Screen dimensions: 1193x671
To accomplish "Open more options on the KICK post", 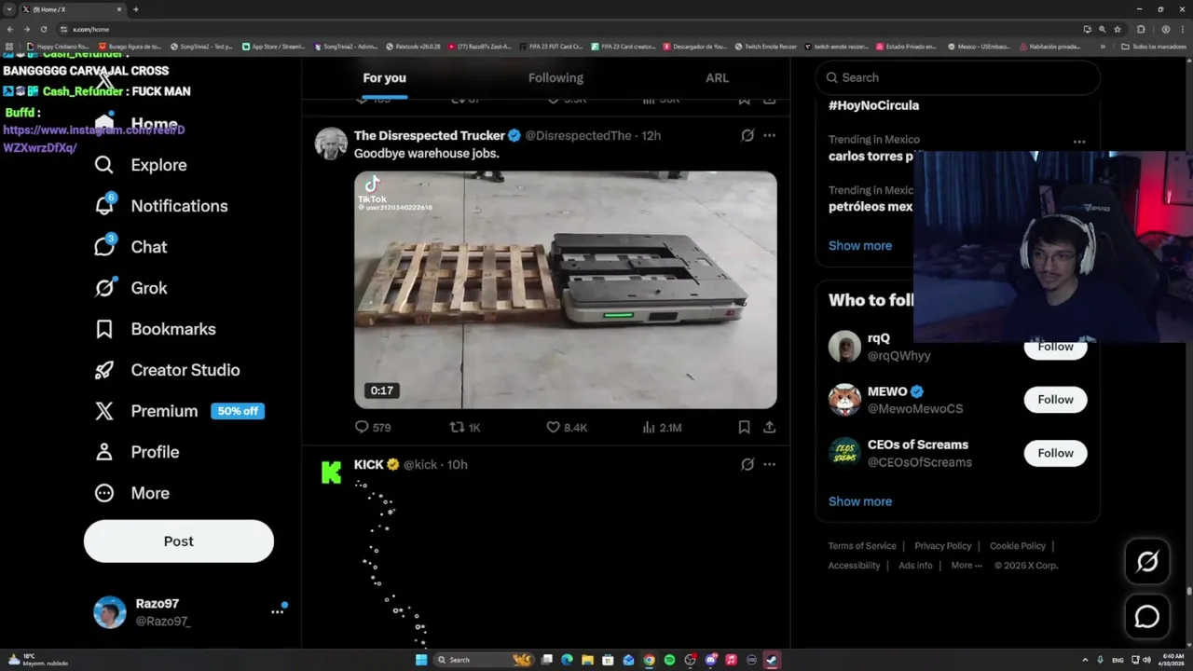I will pos(769,464).
